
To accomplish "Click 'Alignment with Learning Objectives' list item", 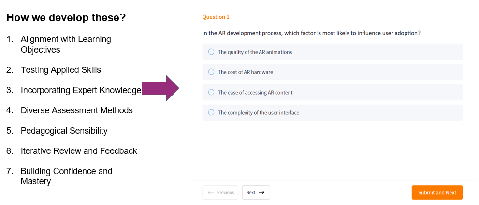I will [x=66, y=44].
